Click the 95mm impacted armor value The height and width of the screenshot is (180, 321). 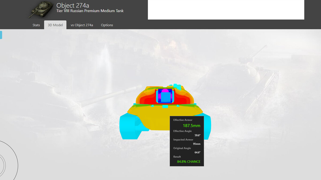click(197, 144)
